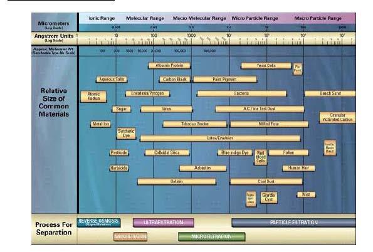The height and width of the screenshot is (252, 373).
Task: Click the 'Gelatin' bar
Action: coord(177,182)
